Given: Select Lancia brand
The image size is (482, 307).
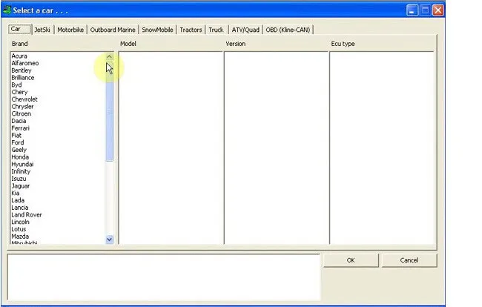Looking at the screenshot, I should pyautogui.click(x=20, y=208).
